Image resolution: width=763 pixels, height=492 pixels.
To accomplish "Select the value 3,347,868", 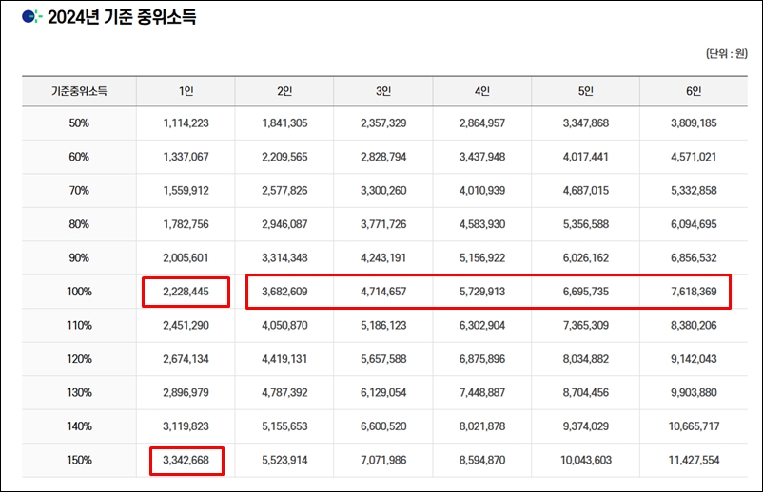I will [586, 123].
